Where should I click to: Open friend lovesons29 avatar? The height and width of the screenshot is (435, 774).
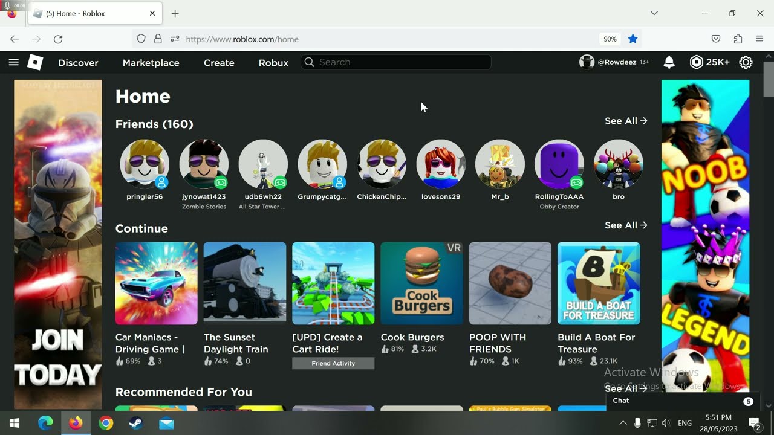(x=441, y=164)
